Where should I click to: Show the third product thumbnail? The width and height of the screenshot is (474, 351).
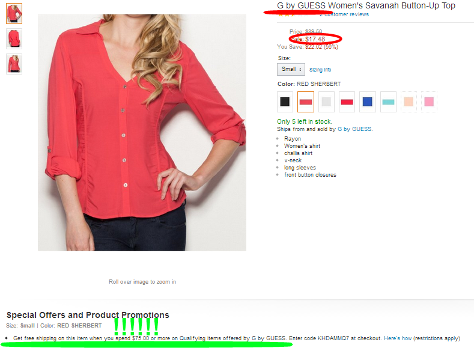[x=14, y=64]
